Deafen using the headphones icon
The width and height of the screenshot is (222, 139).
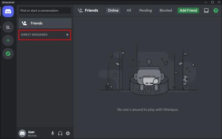pos(60,133)
